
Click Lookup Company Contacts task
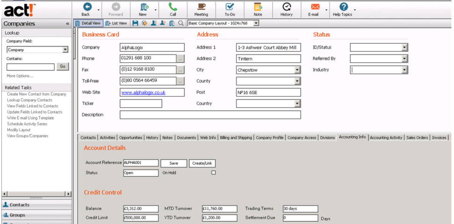pyautogui.click(x=29, y=100)
